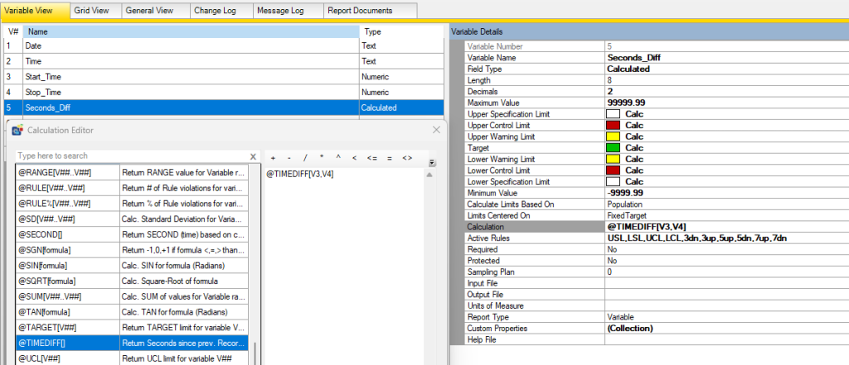Screen dimensions: 849x365
Task: Open the Change Log tab
Action: pos(214,11)
